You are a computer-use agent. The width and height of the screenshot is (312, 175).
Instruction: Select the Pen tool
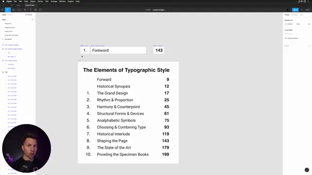click(x=25, y=10)
